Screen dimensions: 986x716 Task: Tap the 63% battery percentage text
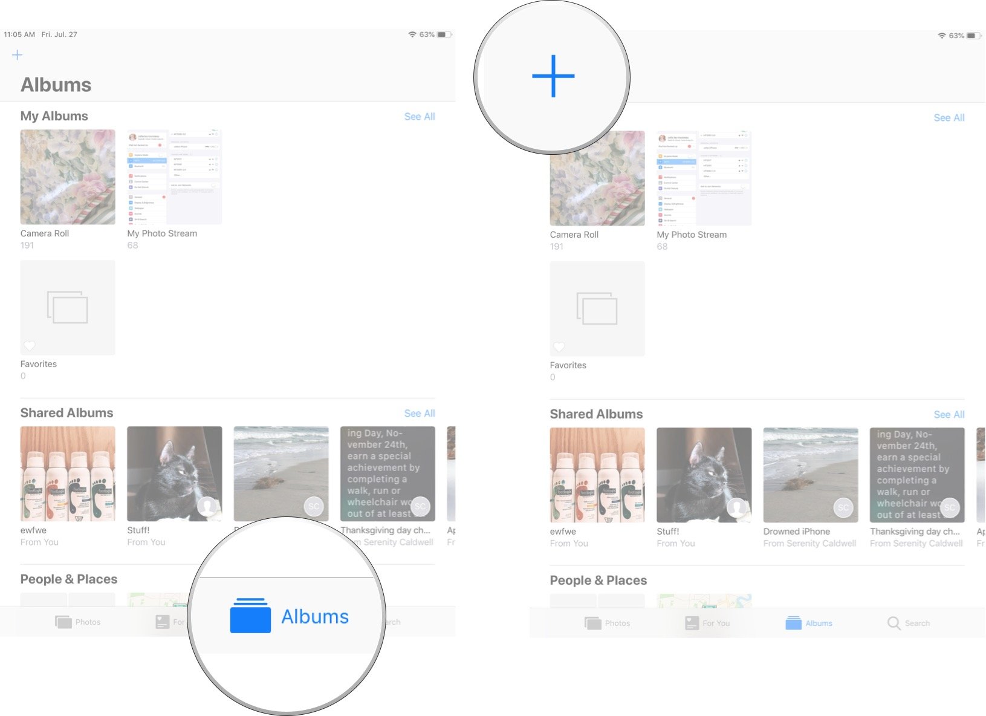pyautogui.click(x=957, y=36)
